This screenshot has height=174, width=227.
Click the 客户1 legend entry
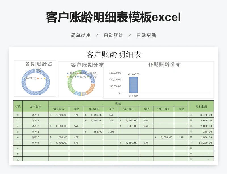[x=72, y=73]
